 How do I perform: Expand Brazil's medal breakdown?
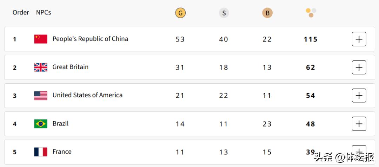pos(359,124)
